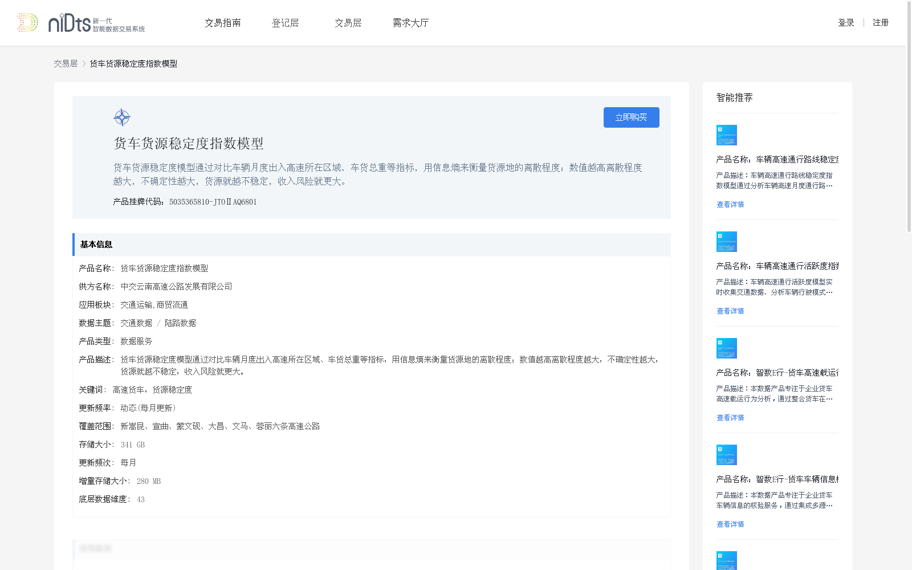This screenshot has height=570, width=912.
Task: Click keywords 高速货车,货源稳定度
Action: (x=152, y=390)
